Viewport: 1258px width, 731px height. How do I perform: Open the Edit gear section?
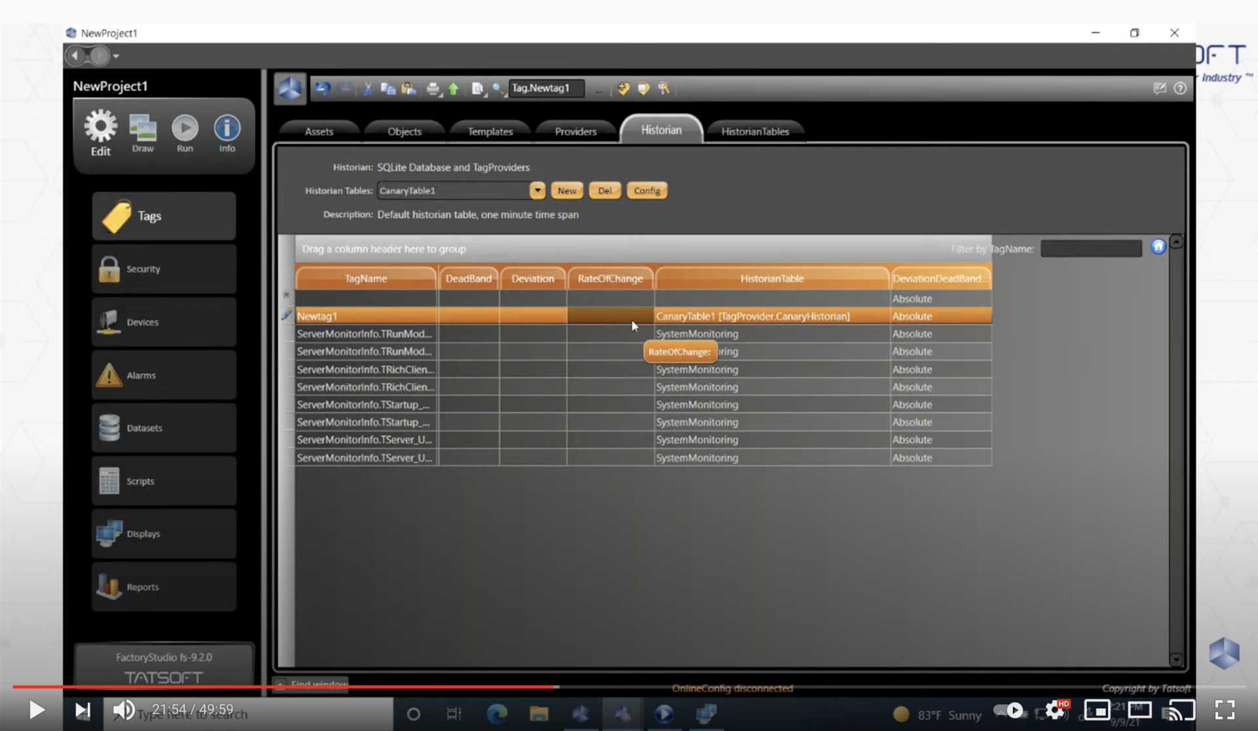click(100, 133)
